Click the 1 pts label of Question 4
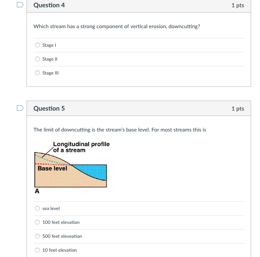 pos(237,5)
